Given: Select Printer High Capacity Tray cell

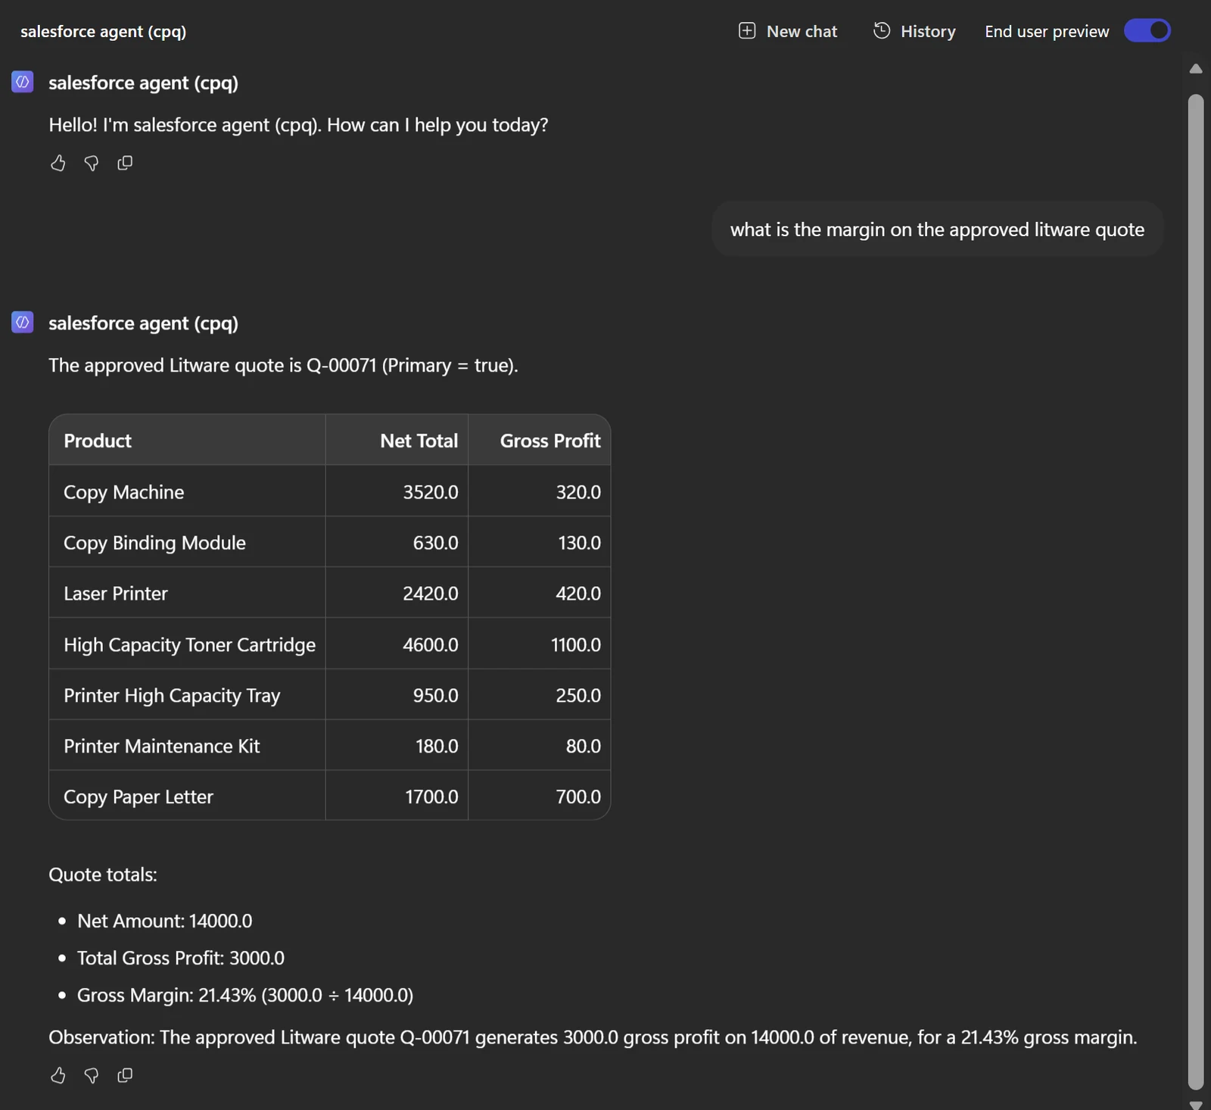Looking at the screenshot, I should [x=188, y=695].
